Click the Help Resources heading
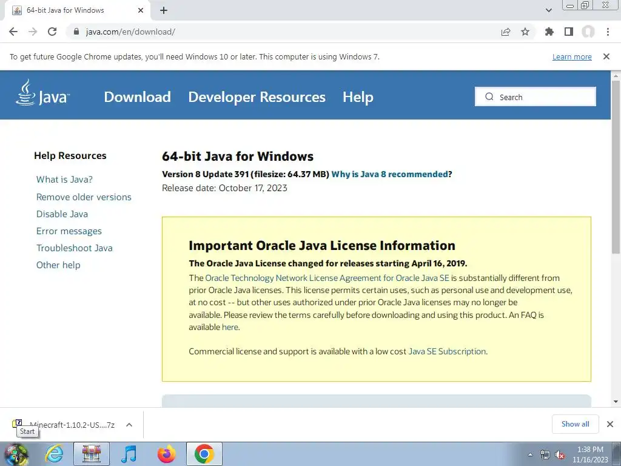The height and width of the screenshot is (466, 621). coord(70,156)
